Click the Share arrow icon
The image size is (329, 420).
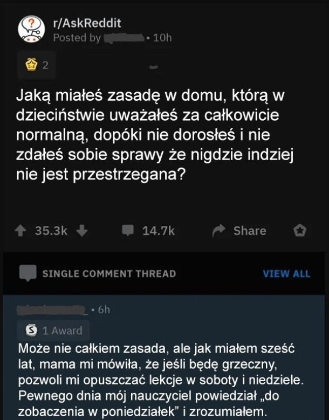point(218,231)
